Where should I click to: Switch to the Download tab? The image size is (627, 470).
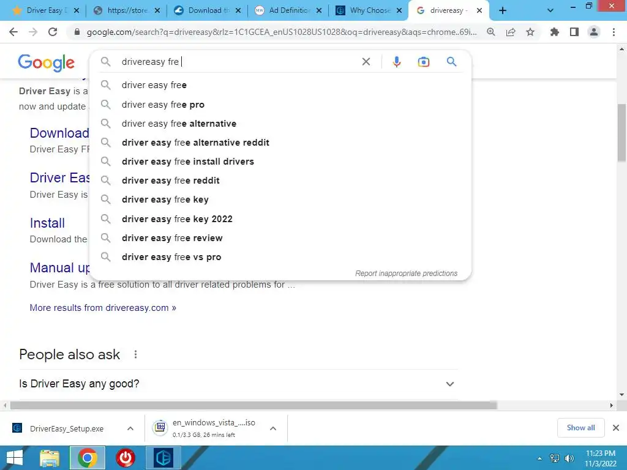(207, 10)
